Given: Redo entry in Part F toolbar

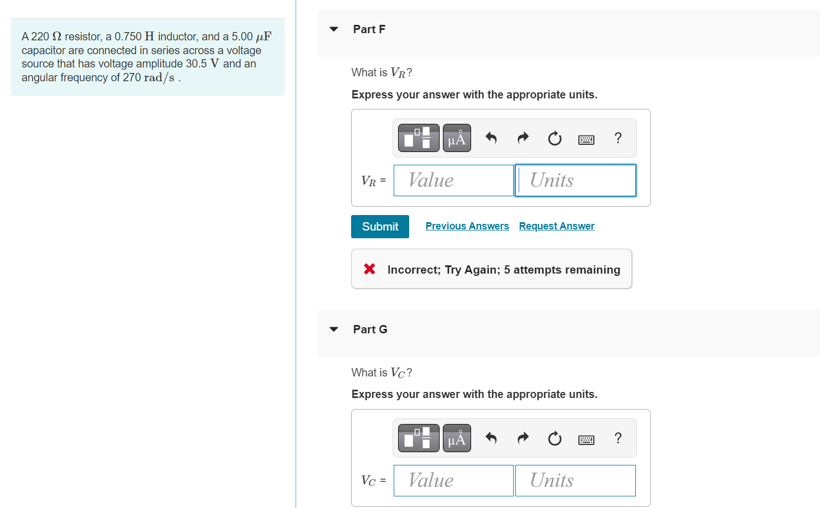Looking at the screenshot, I should pos(523,138).
